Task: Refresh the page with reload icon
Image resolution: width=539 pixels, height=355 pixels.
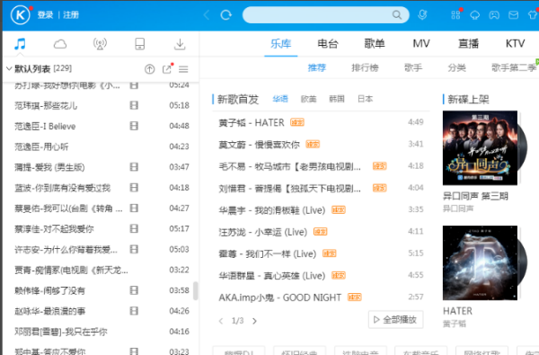Action: [x=225, y=15]
